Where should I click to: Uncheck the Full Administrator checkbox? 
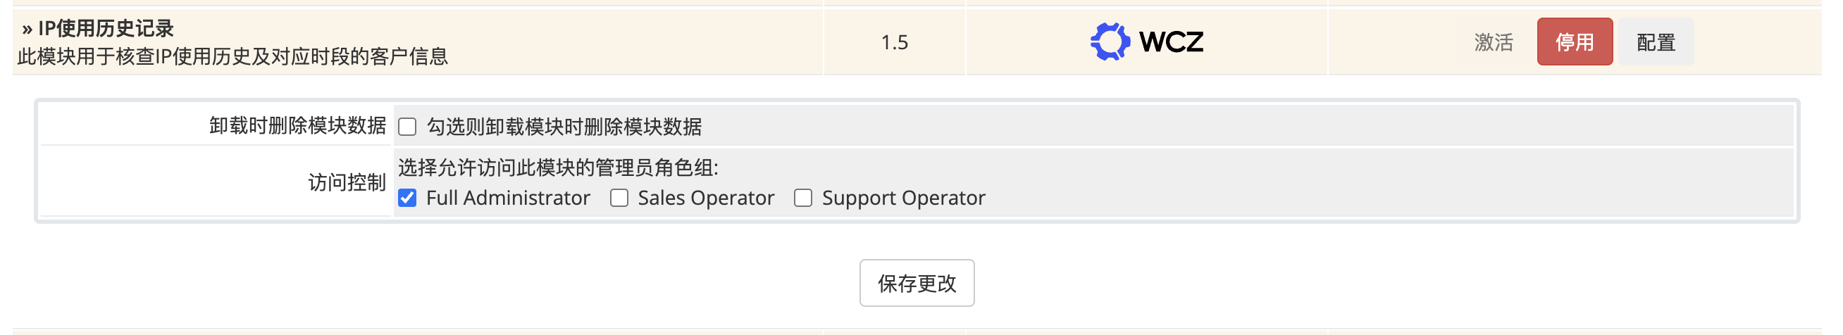tap(407, 198)
